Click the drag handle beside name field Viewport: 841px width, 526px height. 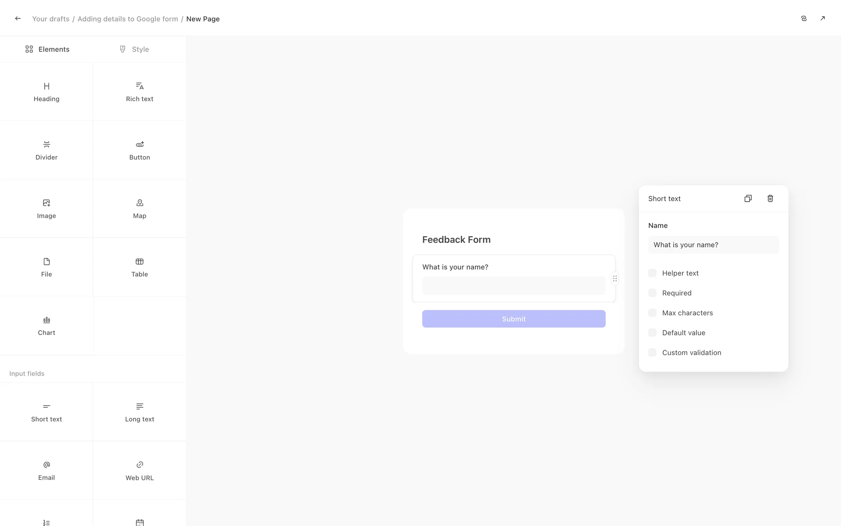pyautogui.click(x=615, y=279)
